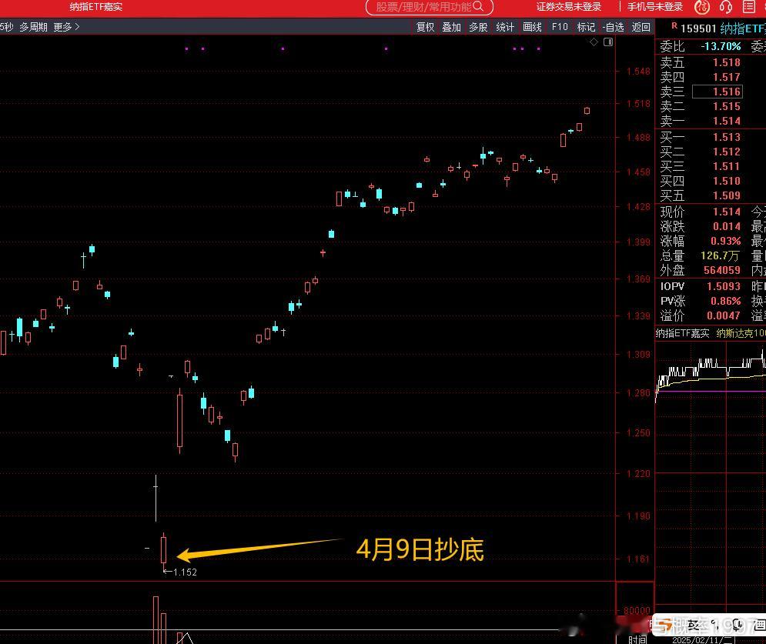
Task: Select 叠加 overlay toolbar button
Action: pos(451,27)
